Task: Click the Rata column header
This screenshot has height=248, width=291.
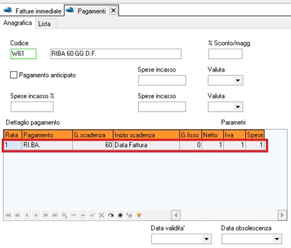Action: [x=13, y=135]
